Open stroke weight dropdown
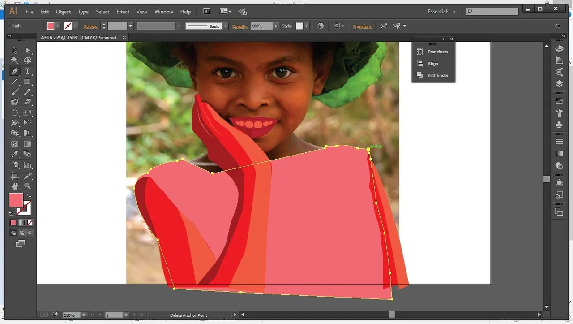The image size is (573, 324). click(131, 26)
